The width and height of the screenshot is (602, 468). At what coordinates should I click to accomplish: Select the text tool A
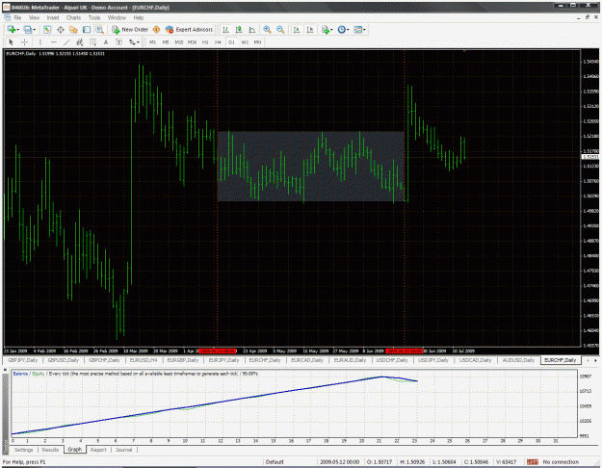[x=106, y=42]
